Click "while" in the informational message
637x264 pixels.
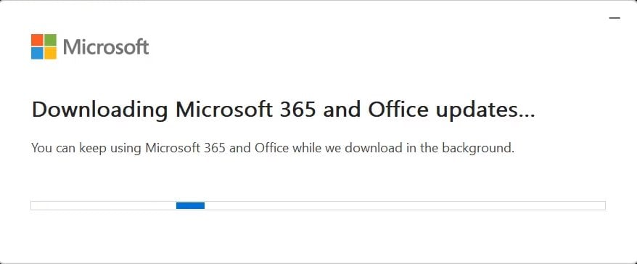pos(306,148)
